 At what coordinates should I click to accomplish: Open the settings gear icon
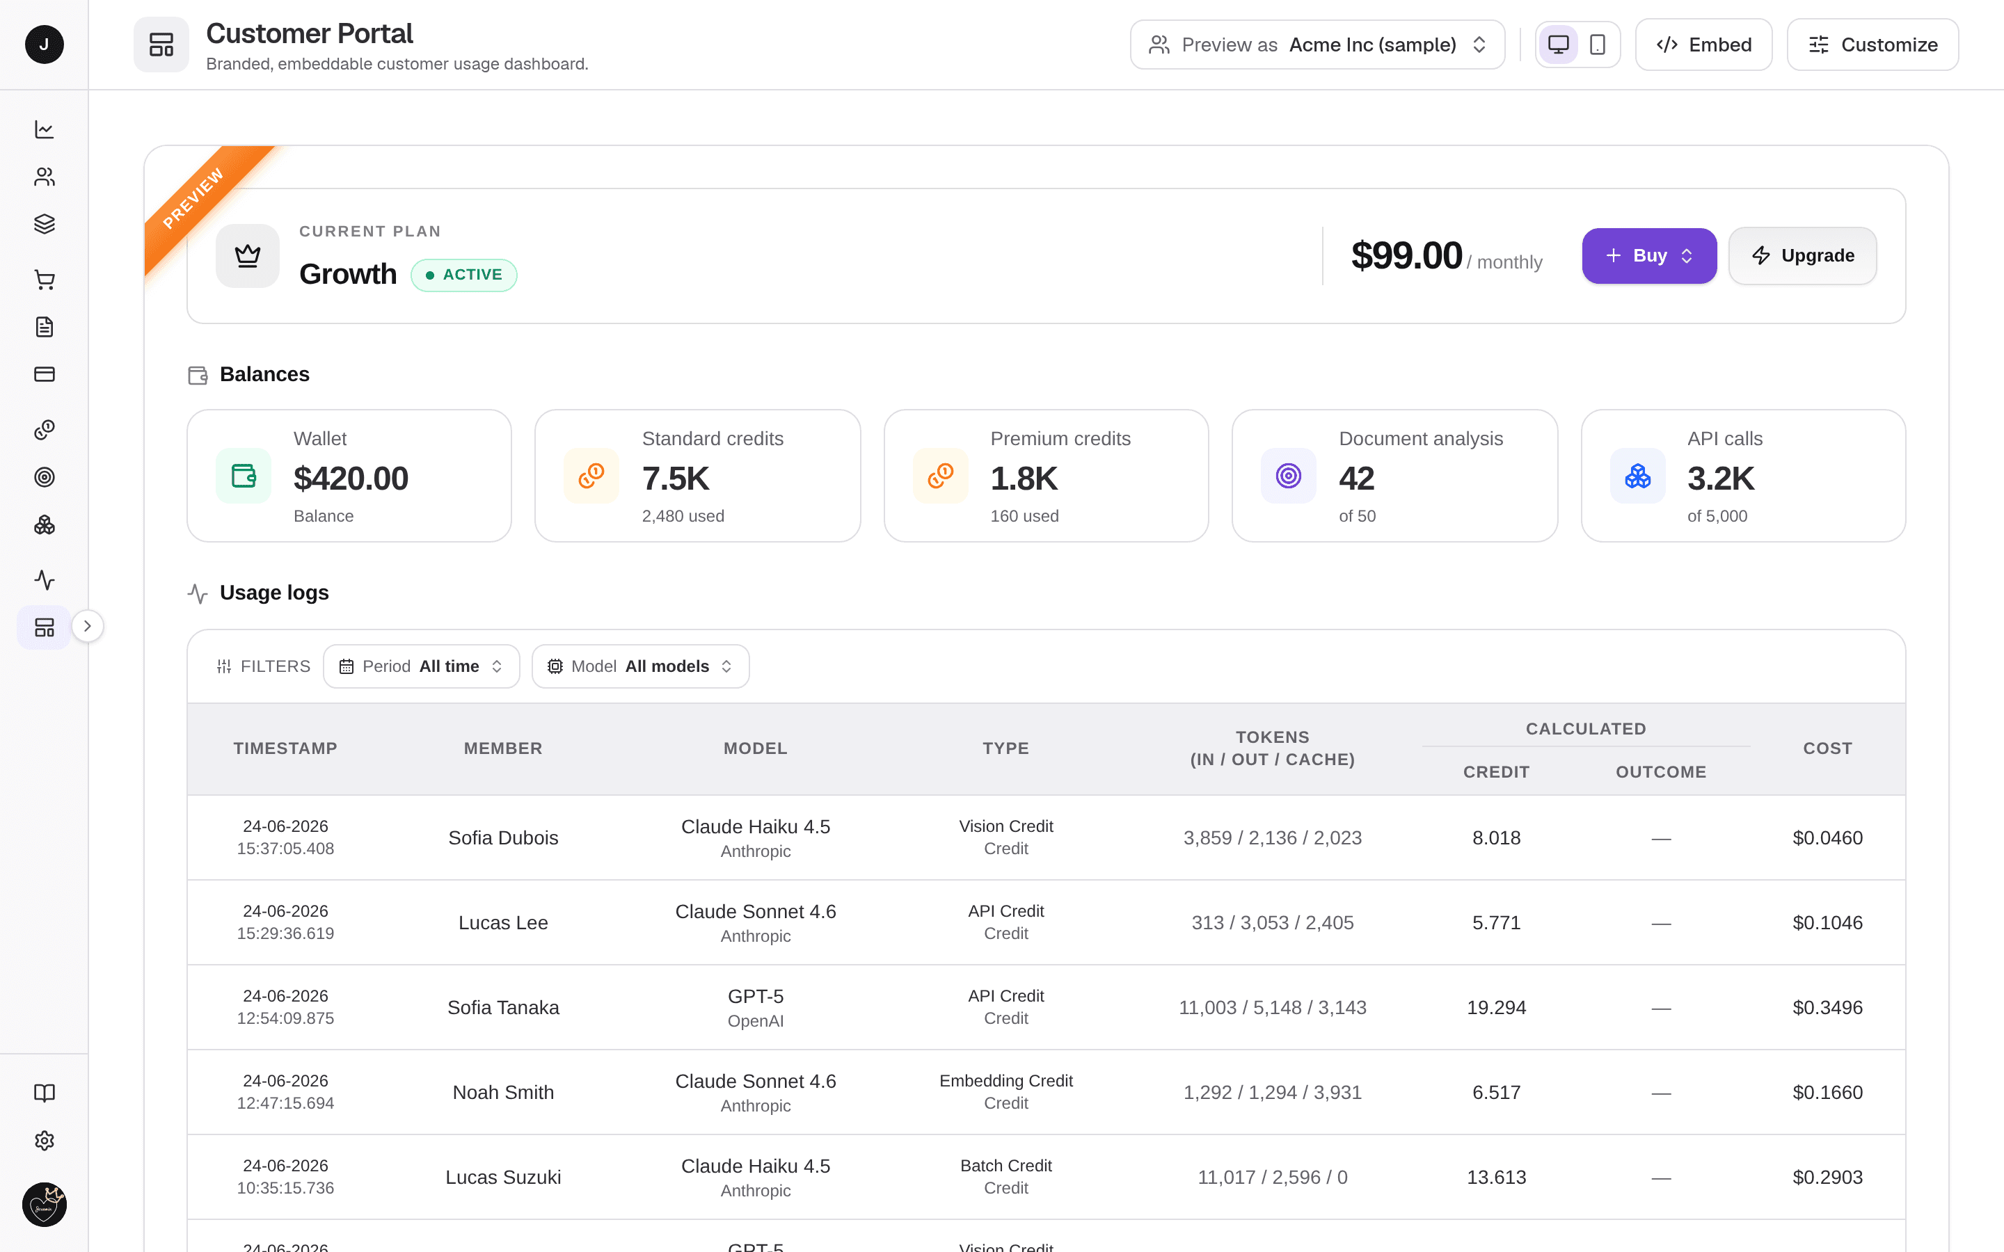point(44,1141)
